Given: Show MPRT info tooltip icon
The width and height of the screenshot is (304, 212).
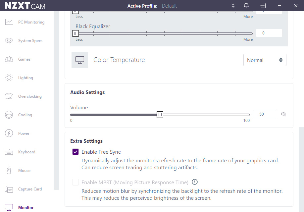Looking at the screenshot, I should tap(195, 182).
